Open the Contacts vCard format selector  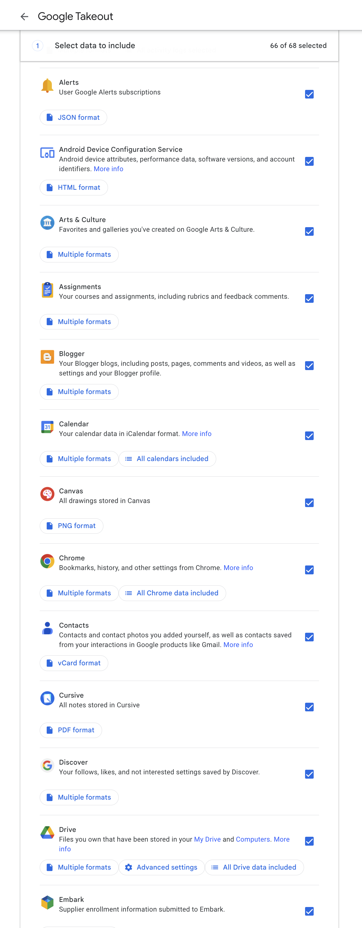click(74, 663)
